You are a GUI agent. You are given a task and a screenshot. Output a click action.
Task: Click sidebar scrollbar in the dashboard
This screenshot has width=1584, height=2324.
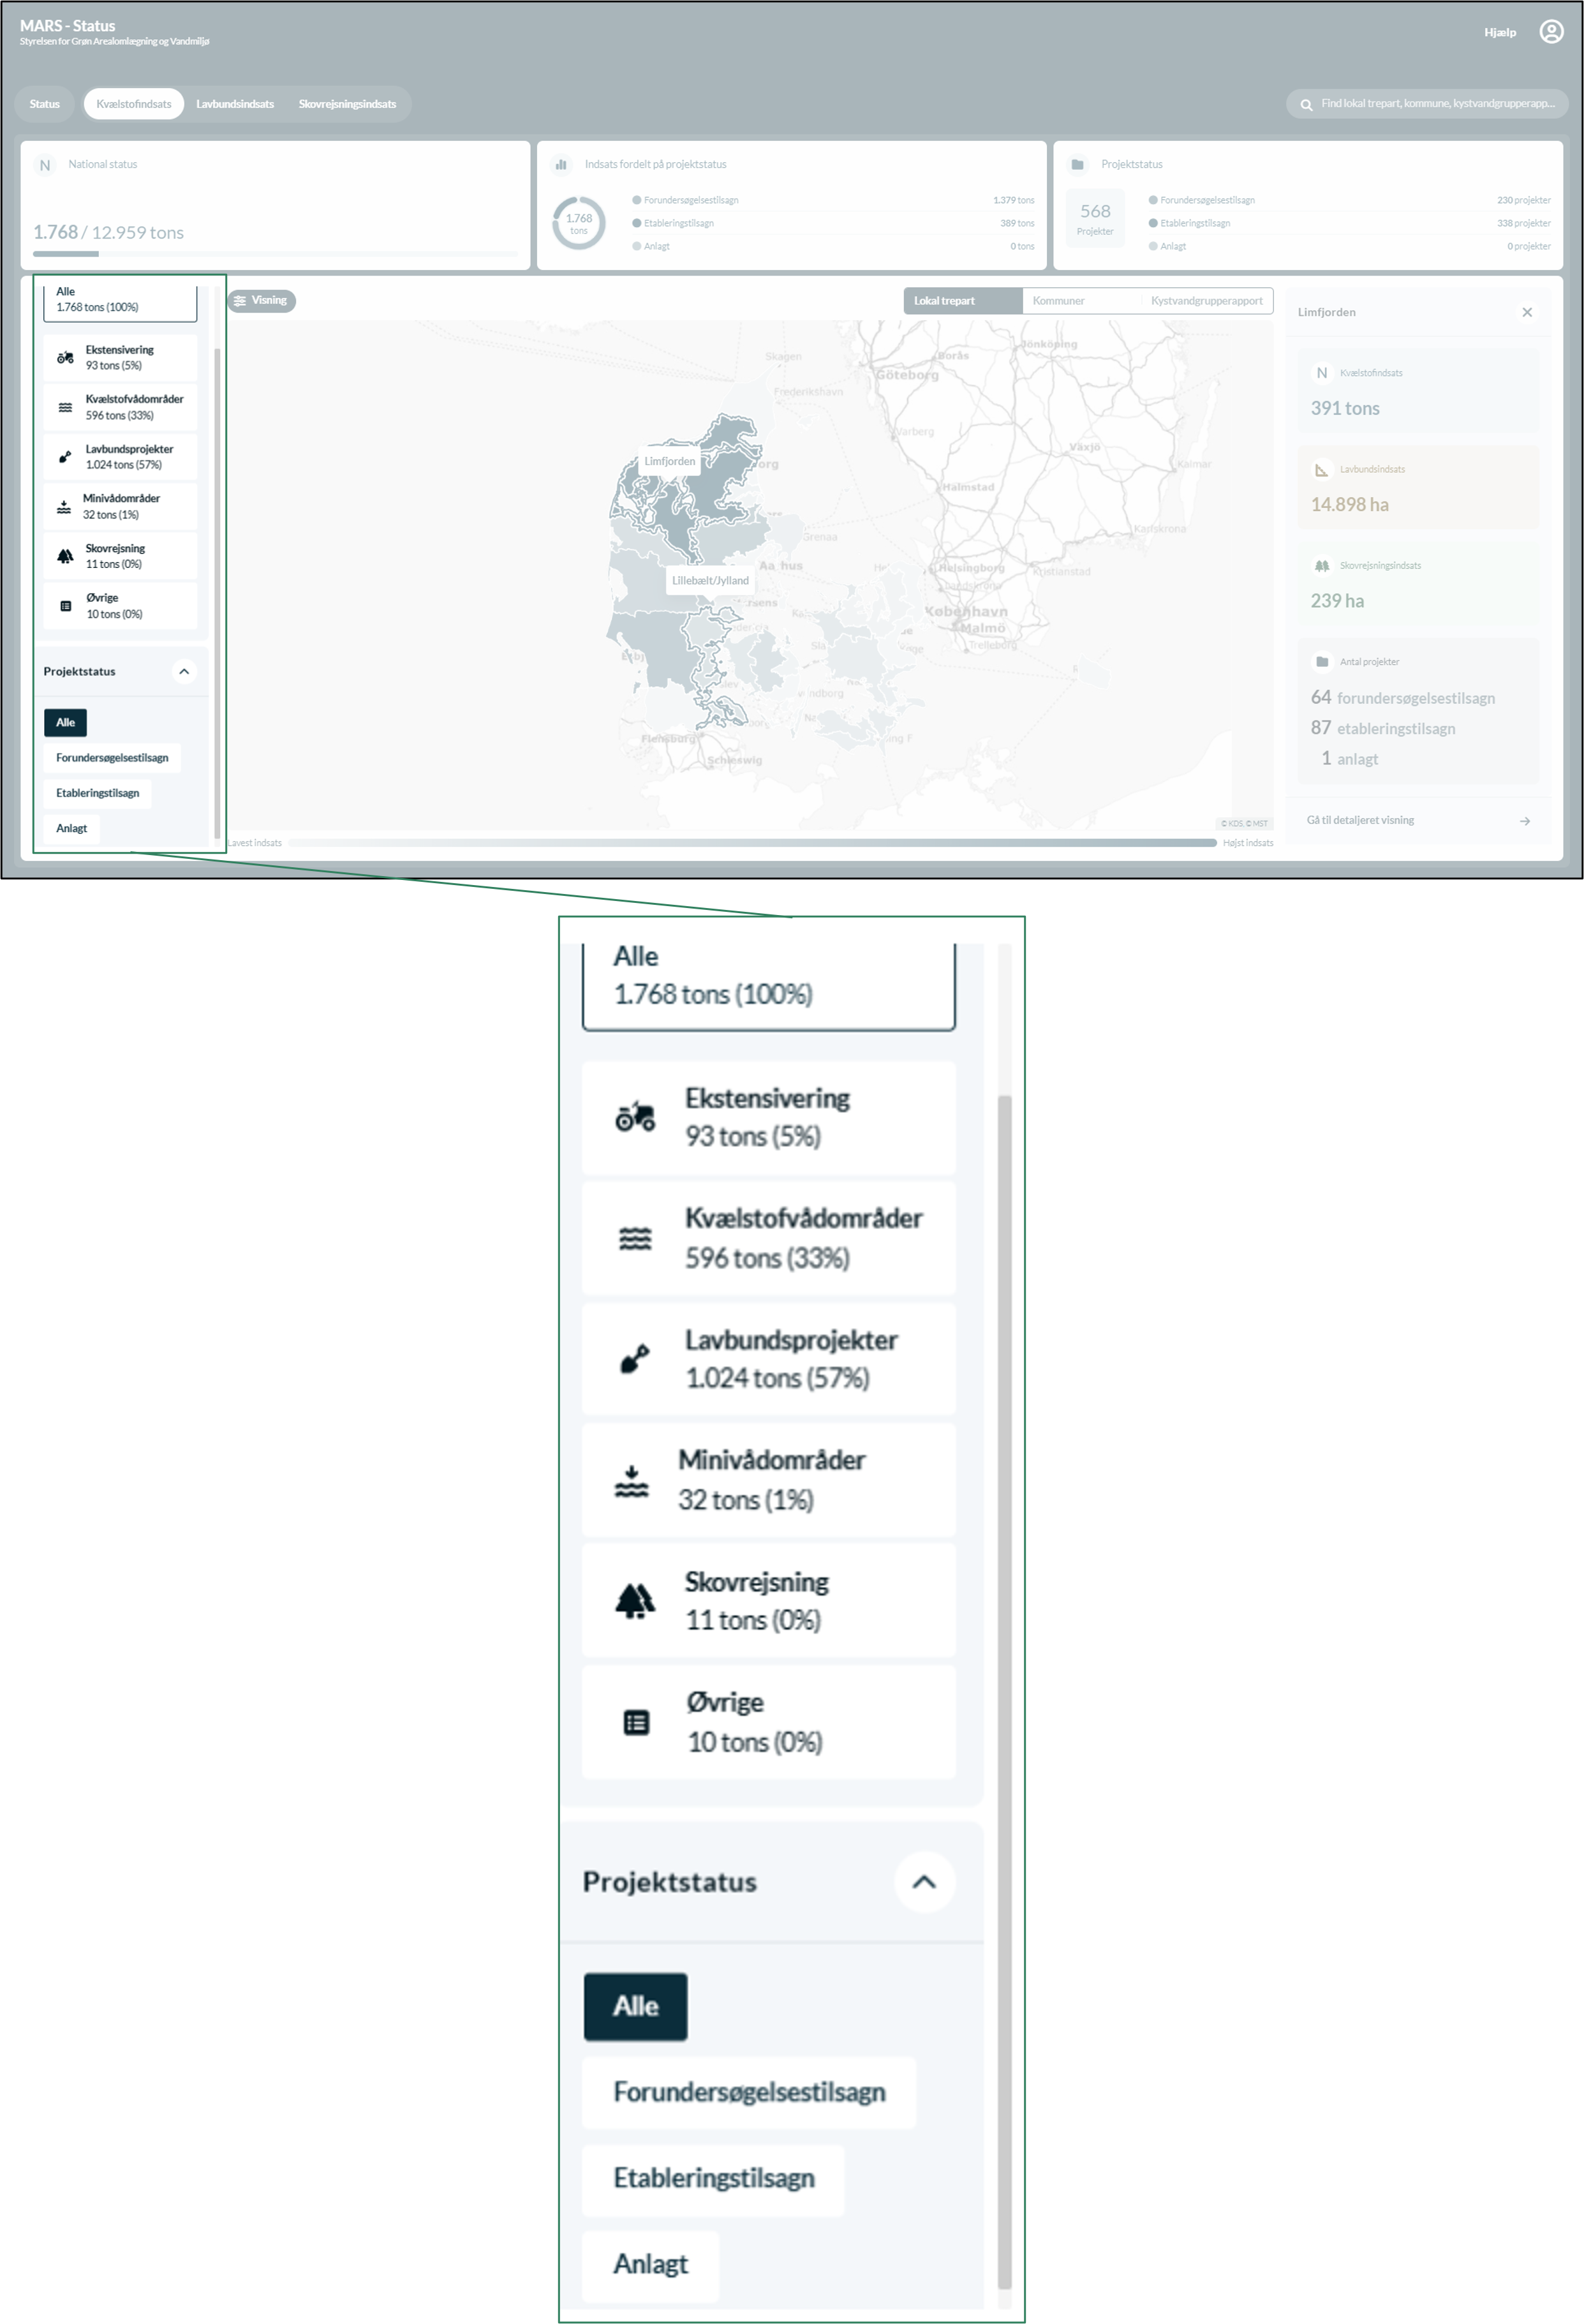(217, 593)
